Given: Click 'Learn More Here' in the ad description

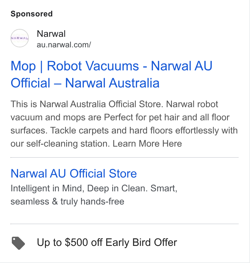Looking at the screenshot, I should 147,144.
